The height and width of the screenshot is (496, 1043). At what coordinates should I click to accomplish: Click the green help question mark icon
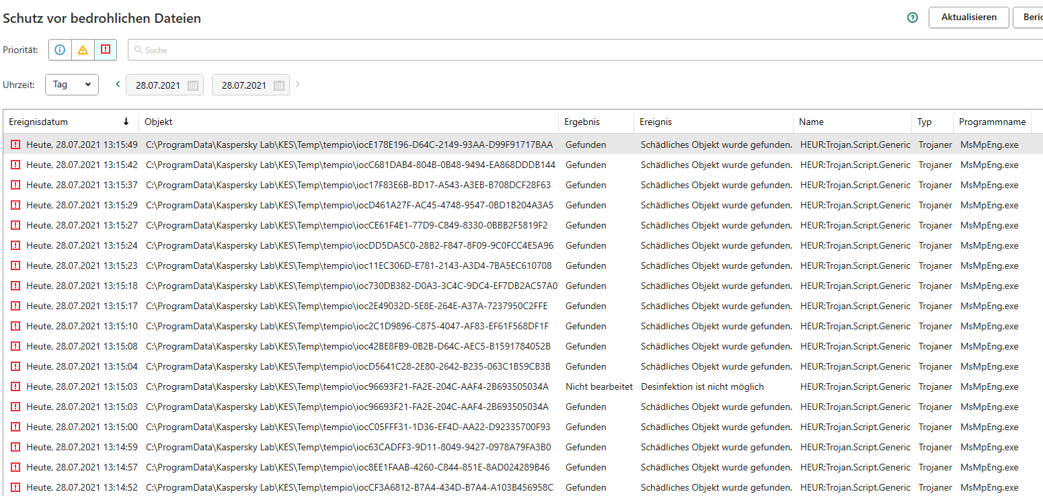pyautogui.click(x=913, y=18)
